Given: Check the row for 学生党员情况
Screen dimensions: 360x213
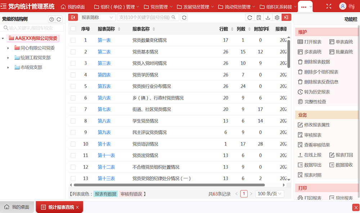Looking at the screenshot, I should point(73,121).
